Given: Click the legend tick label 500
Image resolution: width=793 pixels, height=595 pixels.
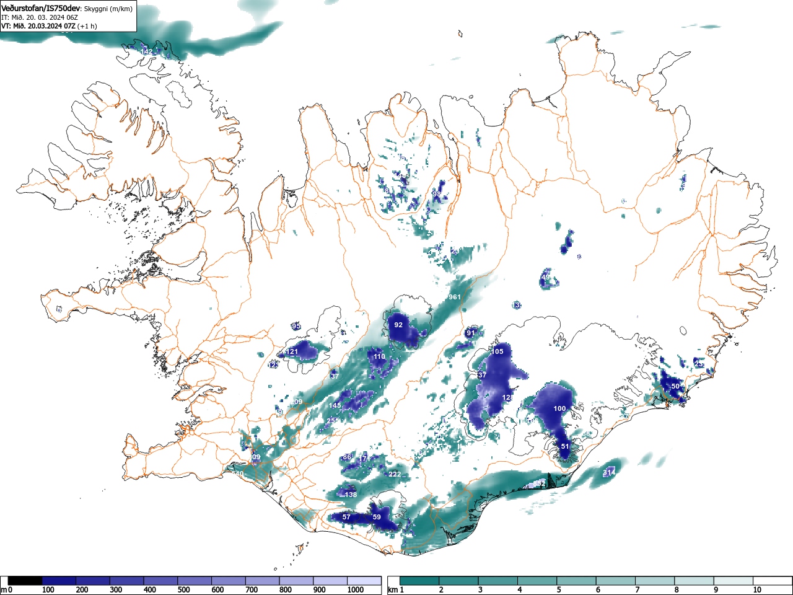Looking at the screenshot, I should coord(183,590).
